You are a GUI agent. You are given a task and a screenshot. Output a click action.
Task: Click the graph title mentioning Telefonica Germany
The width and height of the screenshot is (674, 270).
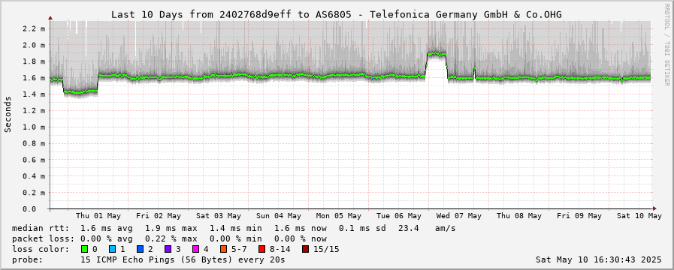337,14
